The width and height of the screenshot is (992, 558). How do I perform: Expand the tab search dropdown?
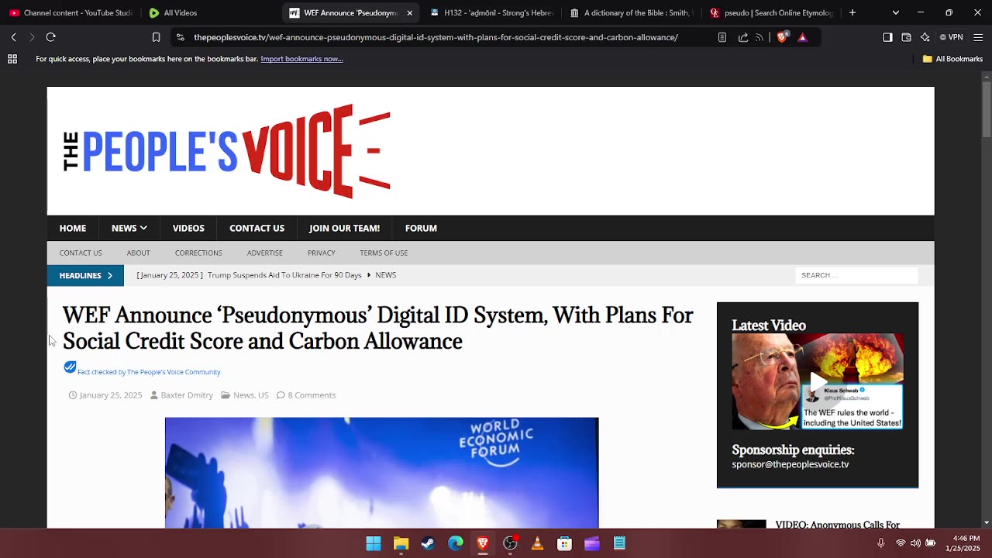pyautogui.click(x=896, y=12)
